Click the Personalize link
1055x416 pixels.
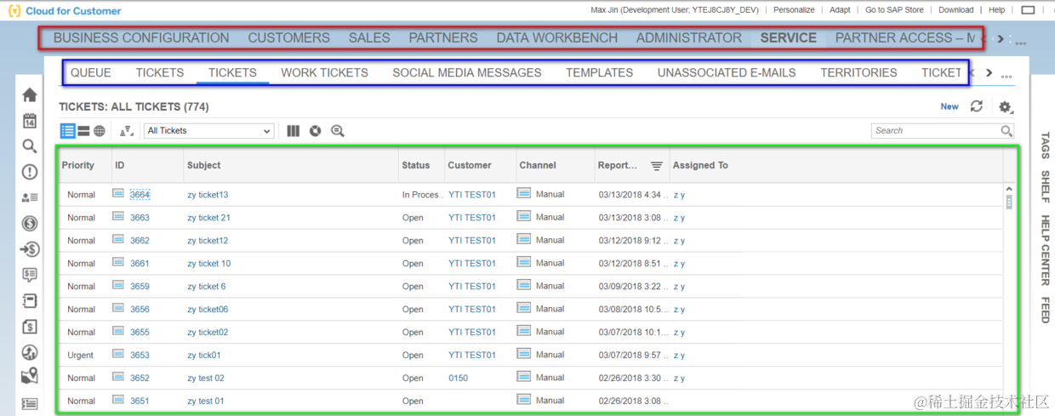click(x=794, y=10)
